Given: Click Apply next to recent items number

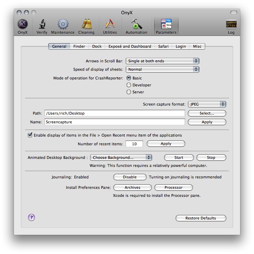Looking at the screenshot, I should pos(166,144).
